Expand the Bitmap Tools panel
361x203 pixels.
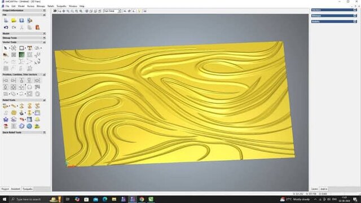(44, 38)
